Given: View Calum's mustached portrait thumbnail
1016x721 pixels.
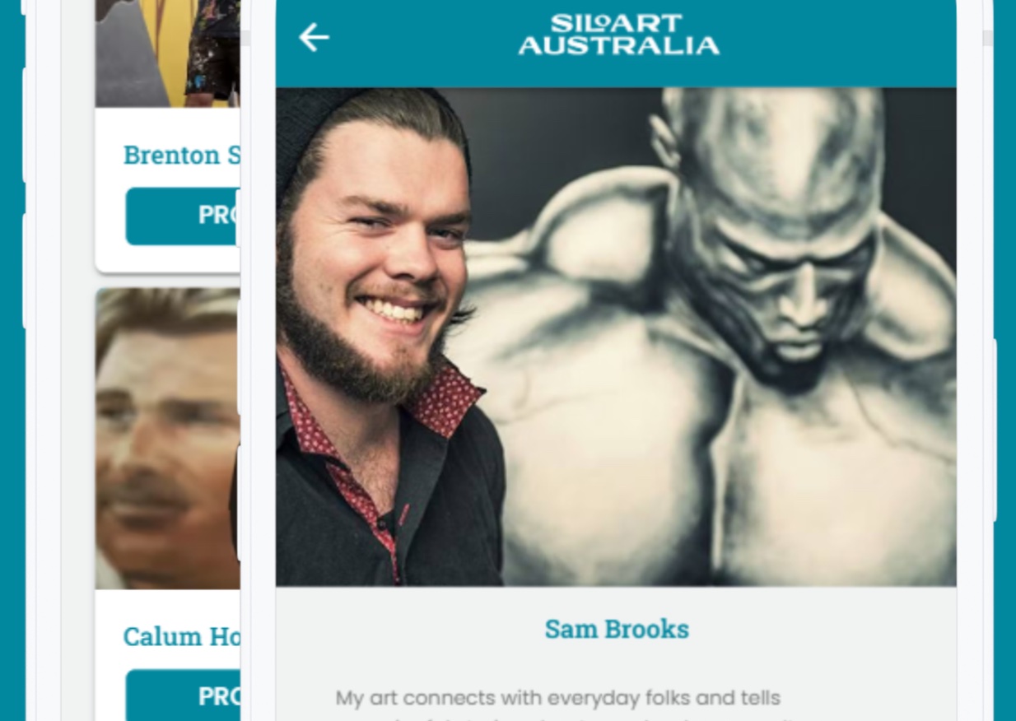Looking at the screenshot, I should tap(167, 438).
